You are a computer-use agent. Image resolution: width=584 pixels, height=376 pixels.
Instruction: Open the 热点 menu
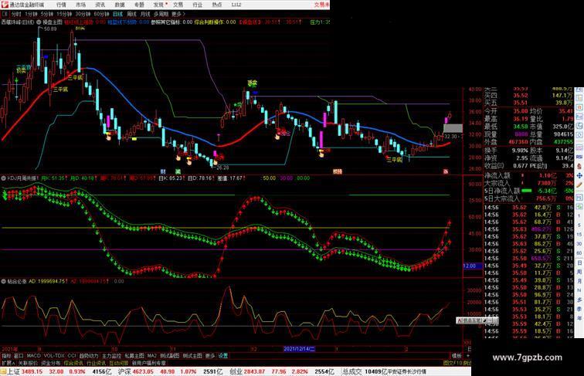point(217,5)
